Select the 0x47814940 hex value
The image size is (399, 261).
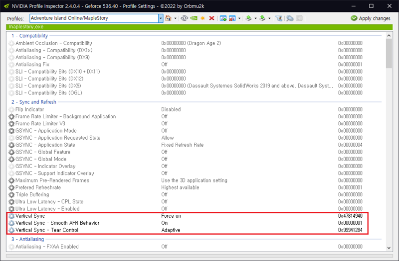(x=350, y=216)
